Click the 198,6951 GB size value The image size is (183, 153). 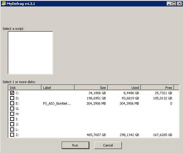[x=96, y=98]
